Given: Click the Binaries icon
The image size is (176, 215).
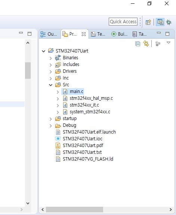Looking at the screenshot, I should coord(58,57).
